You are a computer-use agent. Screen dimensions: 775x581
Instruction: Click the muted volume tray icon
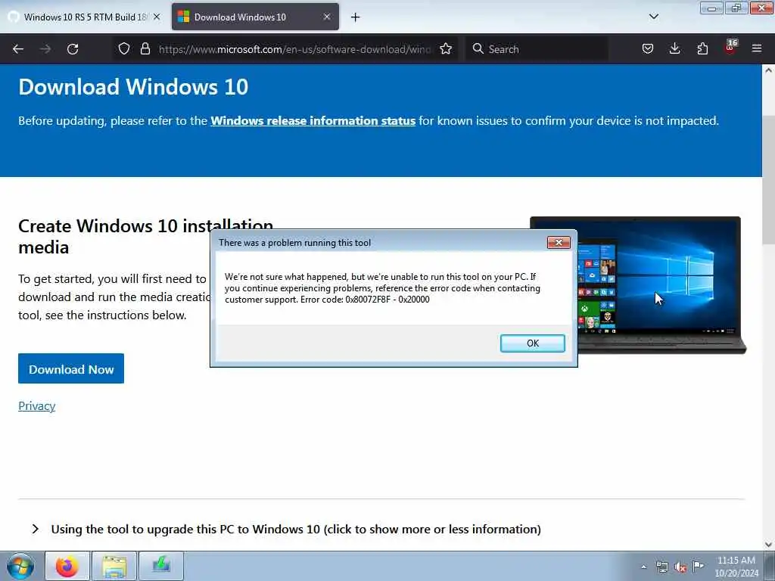pyautogui.click(x=680, y=567)
